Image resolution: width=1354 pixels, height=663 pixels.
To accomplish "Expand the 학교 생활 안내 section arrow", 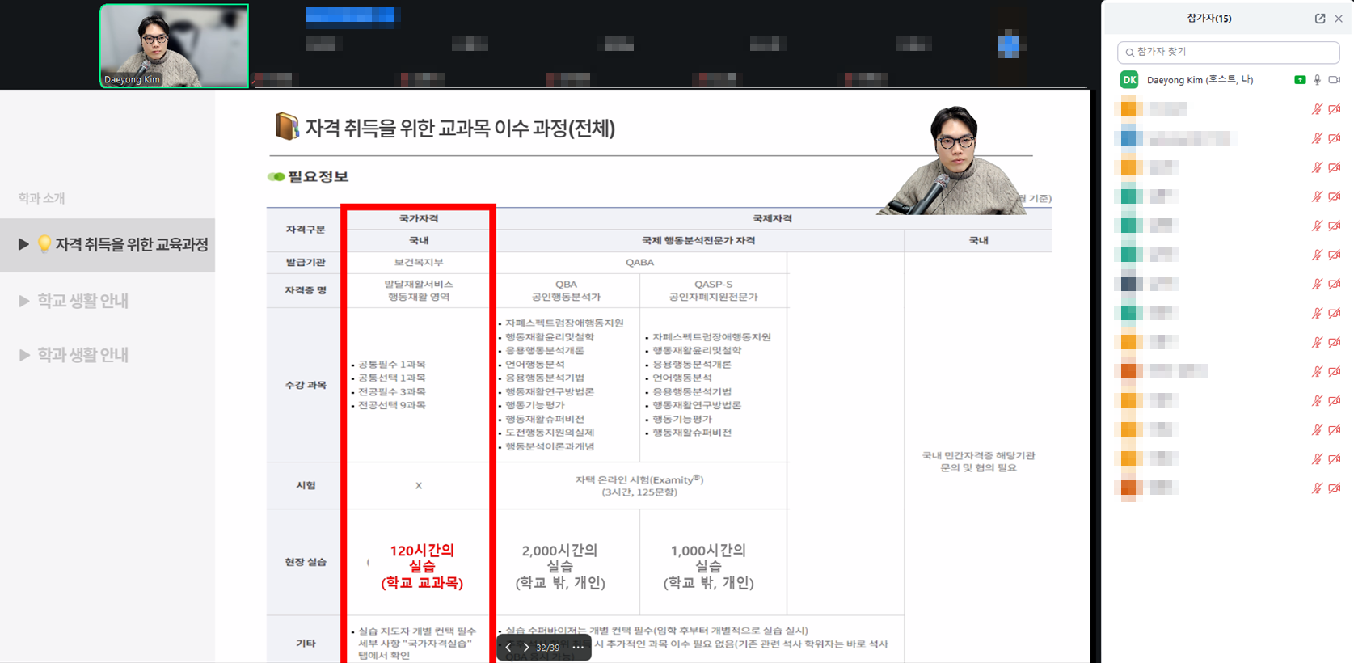I will click(24, 301).
